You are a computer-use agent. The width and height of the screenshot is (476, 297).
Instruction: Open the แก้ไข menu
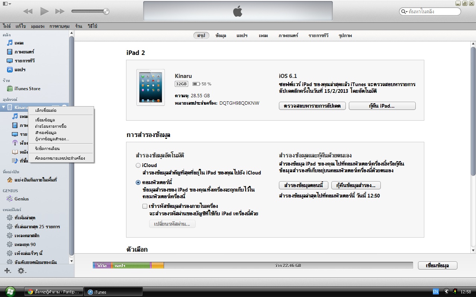21,26
